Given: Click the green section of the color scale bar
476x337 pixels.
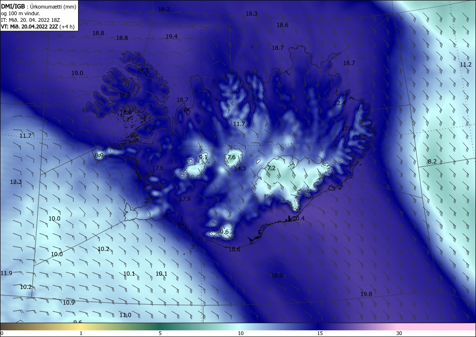Looking at the screenshot, I should pyautogui.click(x=161, y=327).
